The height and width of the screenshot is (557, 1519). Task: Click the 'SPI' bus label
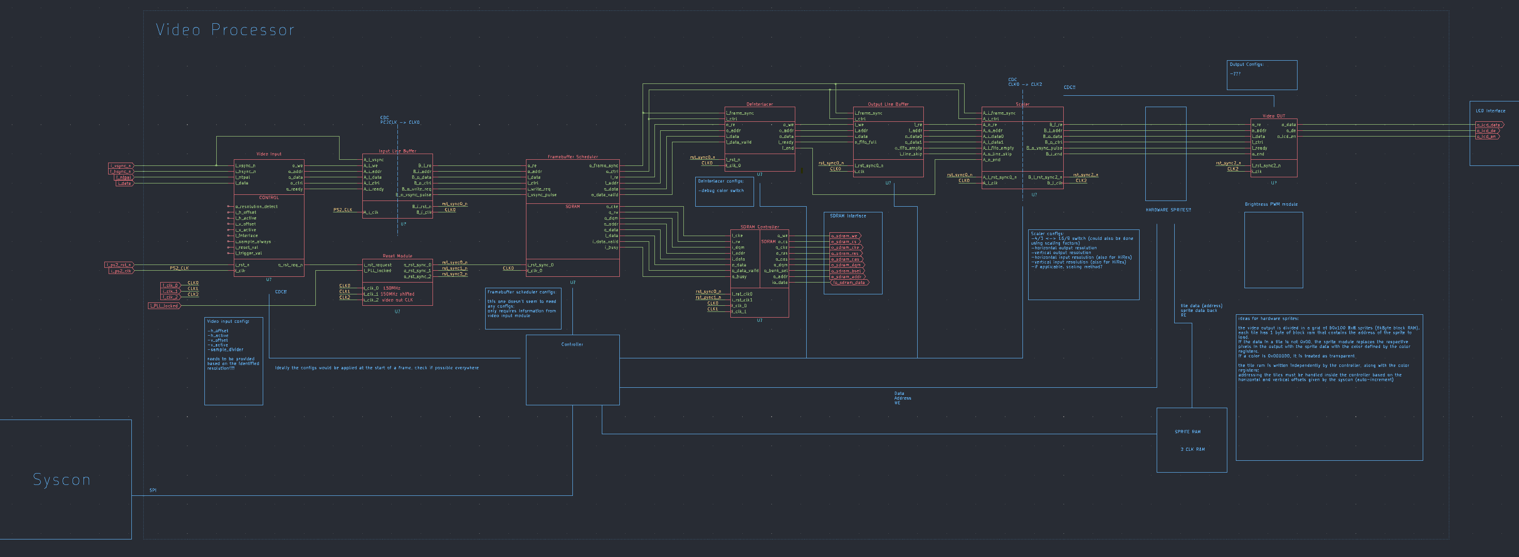tap(153, 490)
